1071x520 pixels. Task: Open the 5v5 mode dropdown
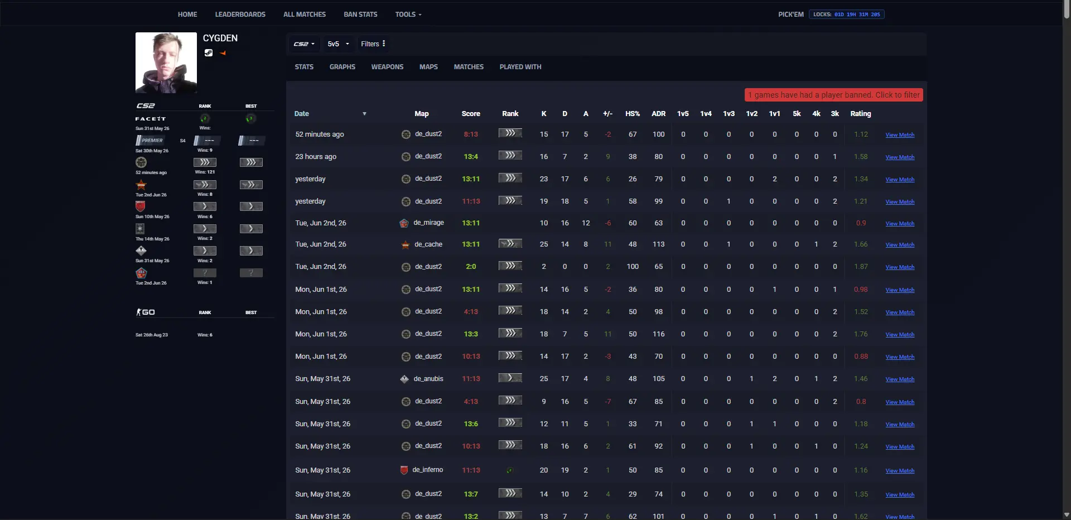(338, 44)
